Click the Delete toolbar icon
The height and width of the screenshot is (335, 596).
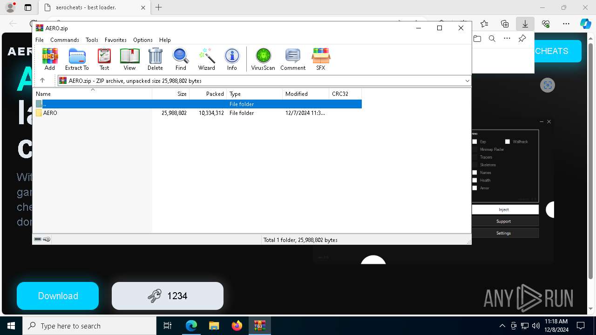[155, 59]
